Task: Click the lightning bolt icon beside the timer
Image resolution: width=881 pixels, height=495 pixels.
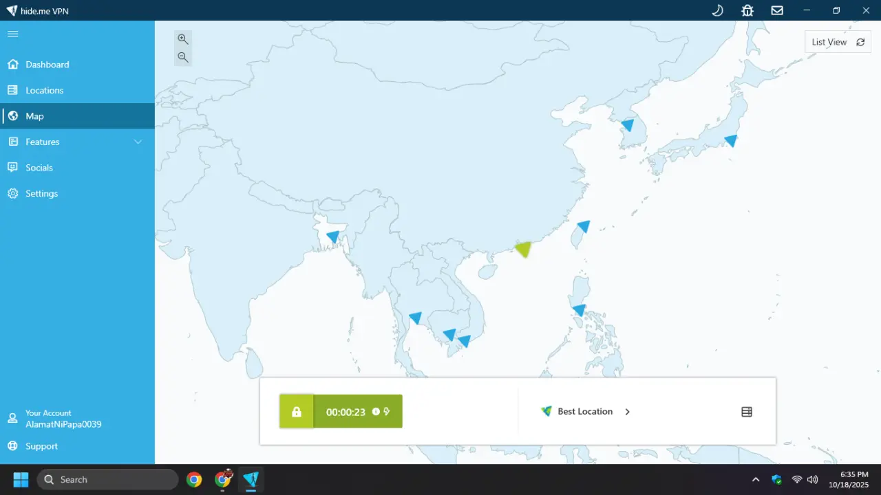Action: pos(387,412)
